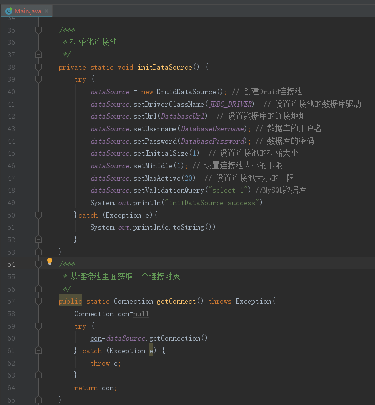Screen dimensions: 375x405
Task: Click highlighted e parameter in catch
Action: click(151, 351)
